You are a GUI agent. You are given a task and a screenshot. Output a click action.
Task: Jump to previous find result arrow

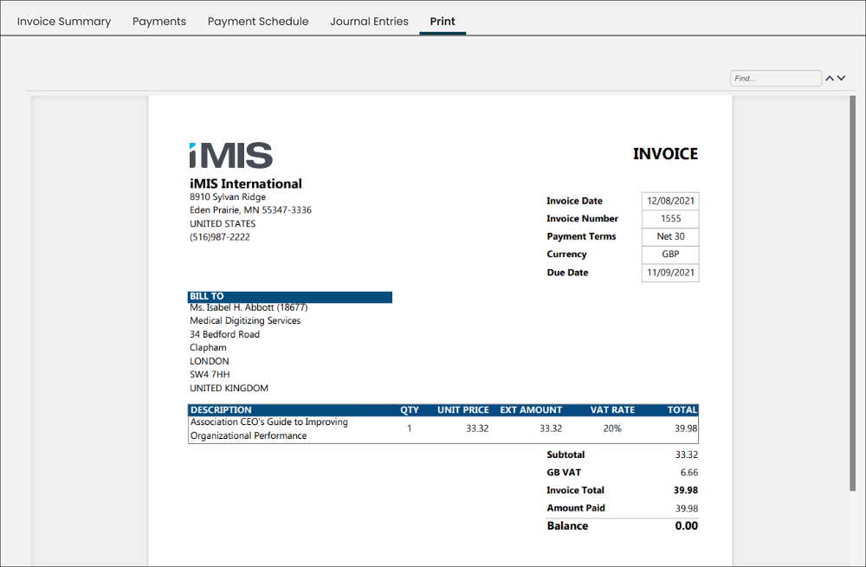coord(830,79)
